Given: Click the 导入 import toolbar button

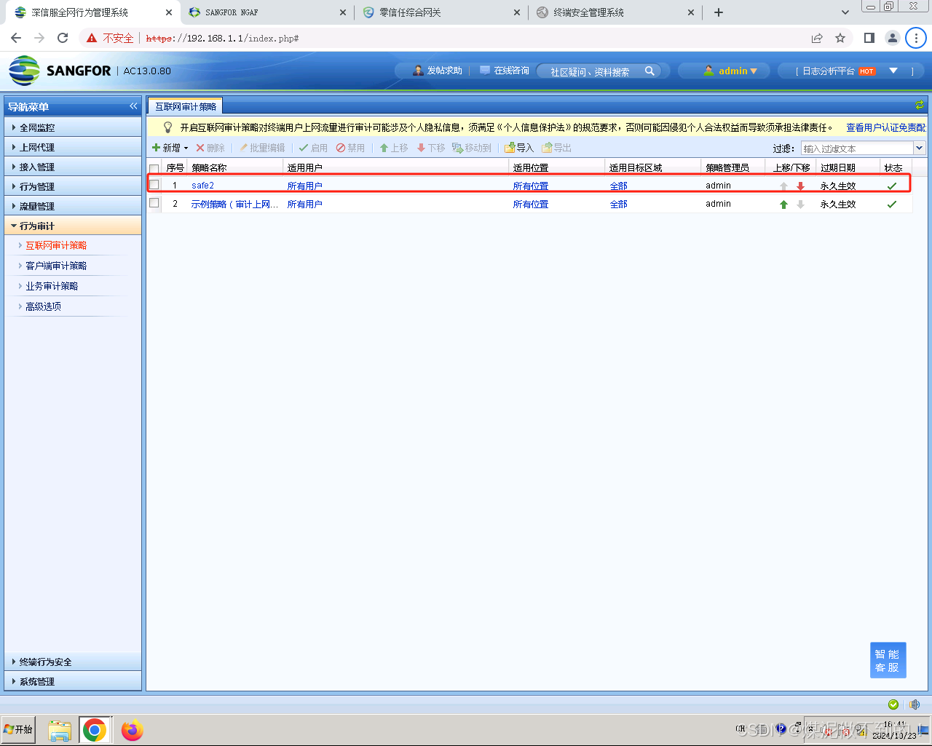Looking at the screenshot, I should tap(519, 148).
